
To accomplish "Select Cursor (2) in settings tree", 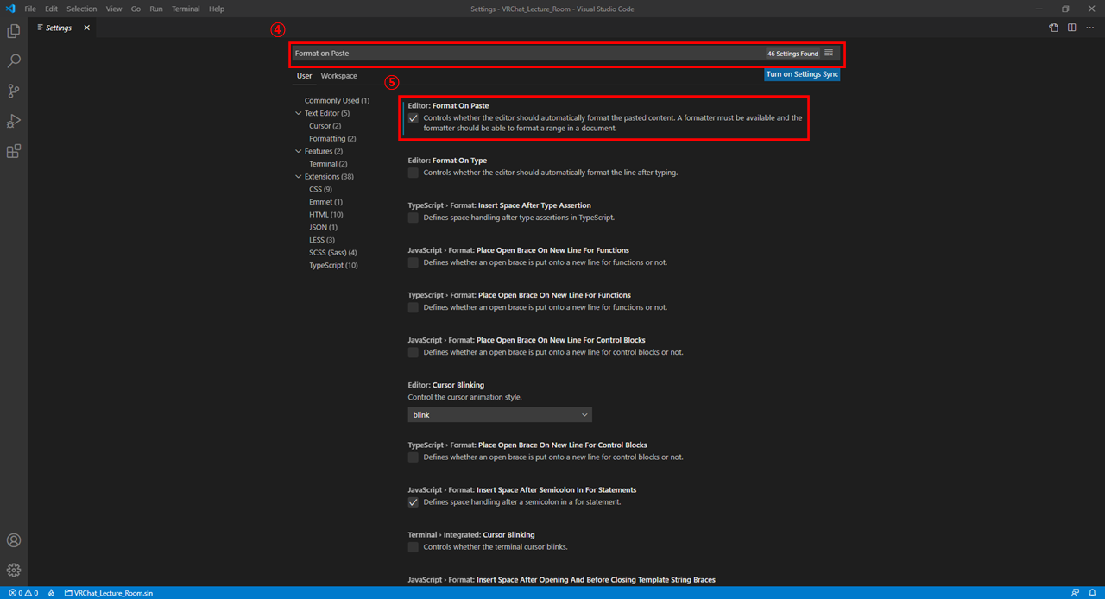I will (x=325, y=126).
